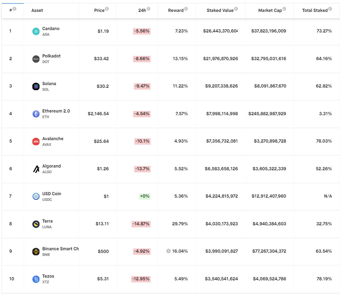Click the -4.92% change badge for BNB
Viewport: 340px width, 294px height.
tap(142, 251)
